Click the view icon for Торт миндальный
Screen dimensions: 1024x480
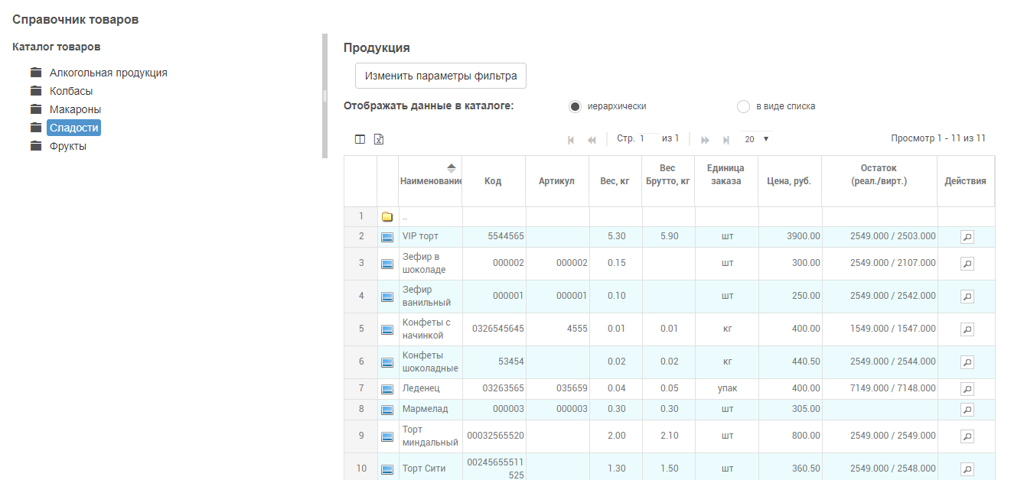pos(967,436)
